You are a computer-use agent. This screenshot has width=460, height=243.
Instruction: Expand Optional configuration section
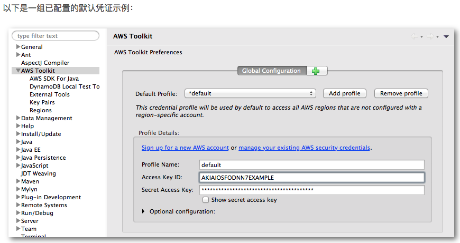click(x=143, y=211)
